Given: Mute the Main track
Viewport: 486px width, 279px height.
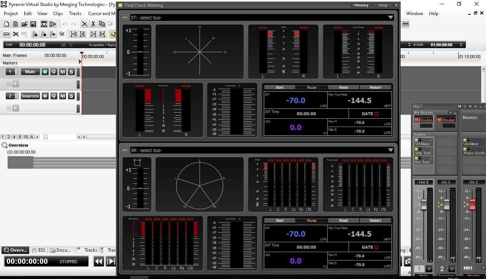Looking at the screenshot, I should click(x=63, y=72).
